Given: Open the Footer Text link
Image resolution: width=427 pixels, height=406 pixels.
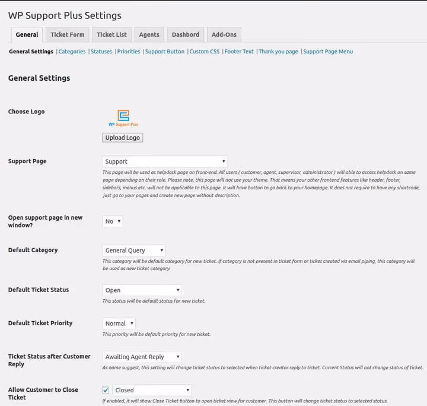Looking at the screenshot, I should pyautogui.click(x=239, y=52).
